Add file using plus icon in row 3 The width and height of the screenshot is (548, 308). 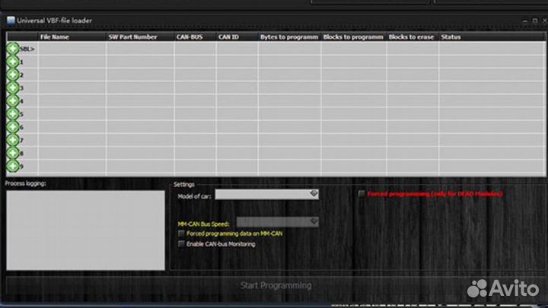[x=13, y=87]
